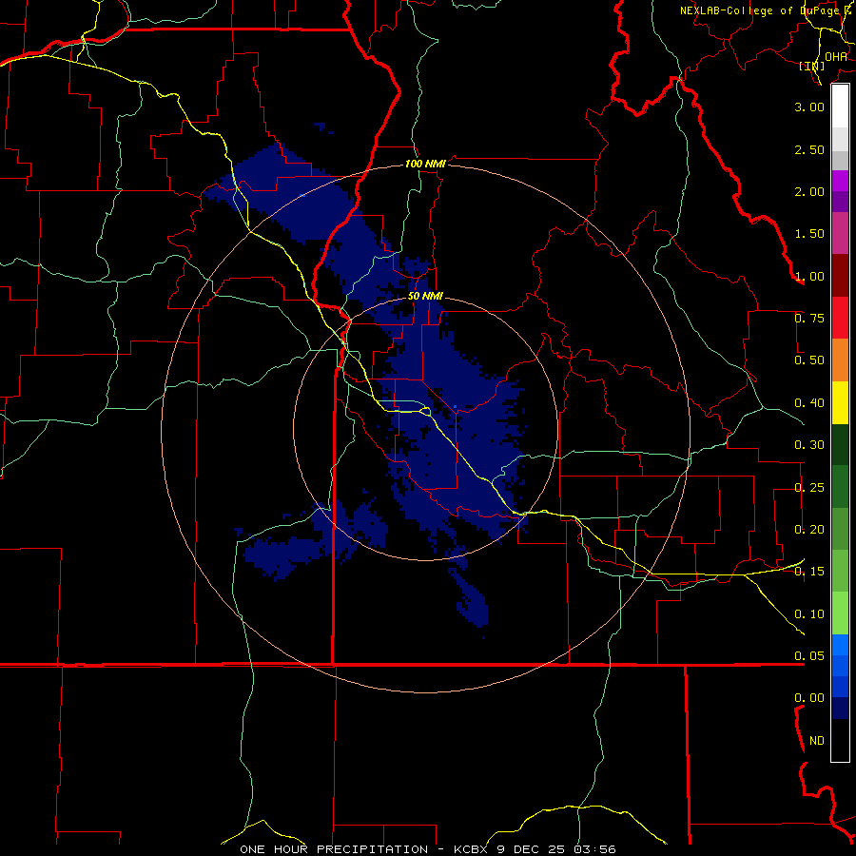Pick the yellow swatch on the color scale
Viewport: 856px width, 856px height.
(x=840, y=402)
